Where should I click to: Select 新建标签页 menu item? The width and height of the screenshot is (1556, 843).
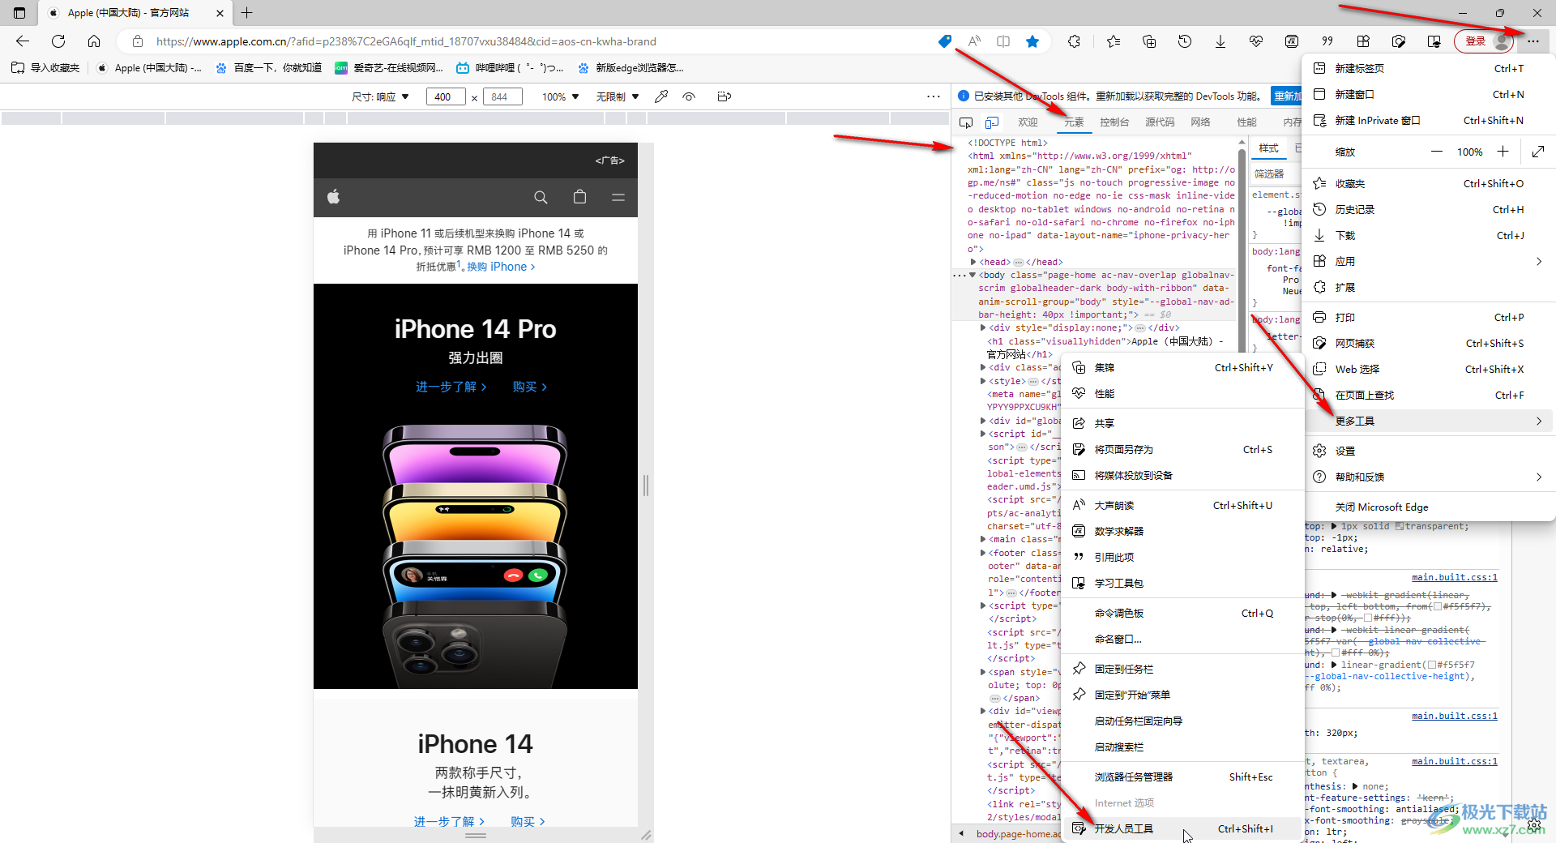[1430, 68]
